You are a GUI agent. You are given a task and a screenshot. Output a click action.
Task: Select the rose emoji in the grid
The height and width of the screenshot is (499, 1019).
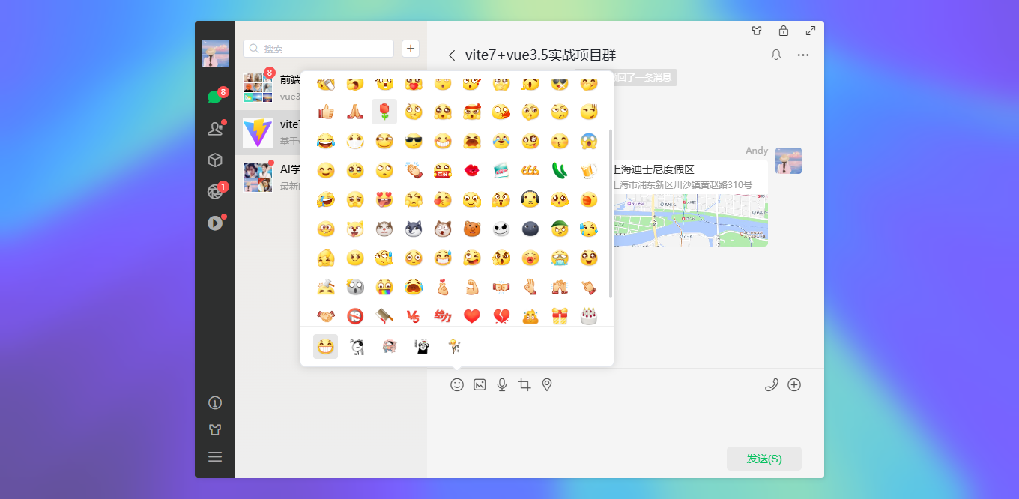pos(384,111)
